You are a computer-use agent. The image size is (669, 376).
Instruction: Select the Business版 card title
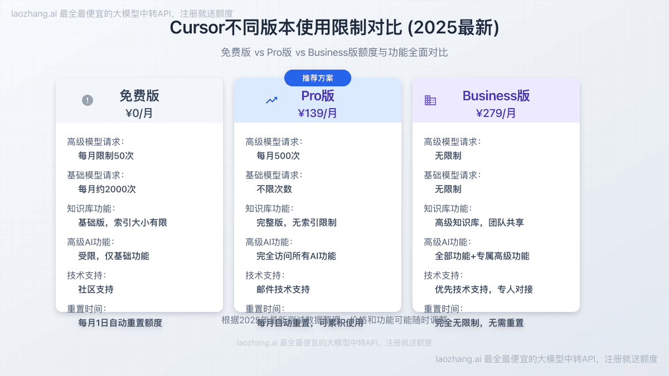[496, 95]
